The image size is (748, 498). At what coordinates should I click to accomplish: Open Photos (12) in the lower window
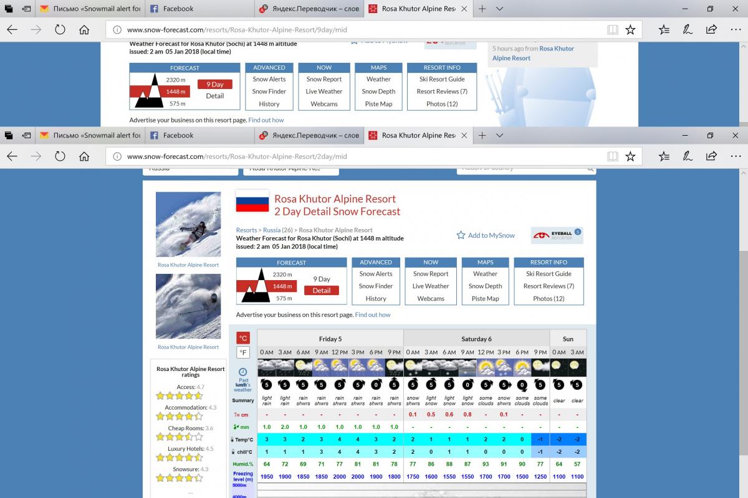(x=549, y=299)
